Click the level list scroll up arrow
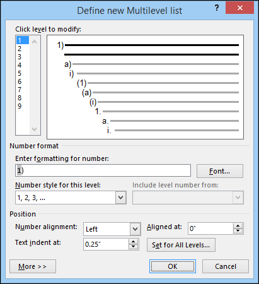The height and width of the screenshot is (284, 259). (35, 42)
